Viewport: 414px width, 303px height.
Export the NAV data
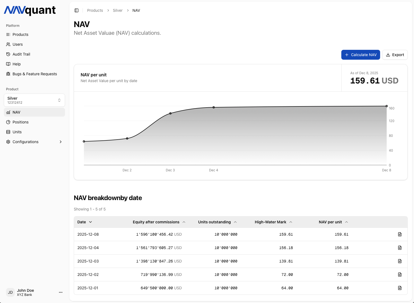pos(395,55)
